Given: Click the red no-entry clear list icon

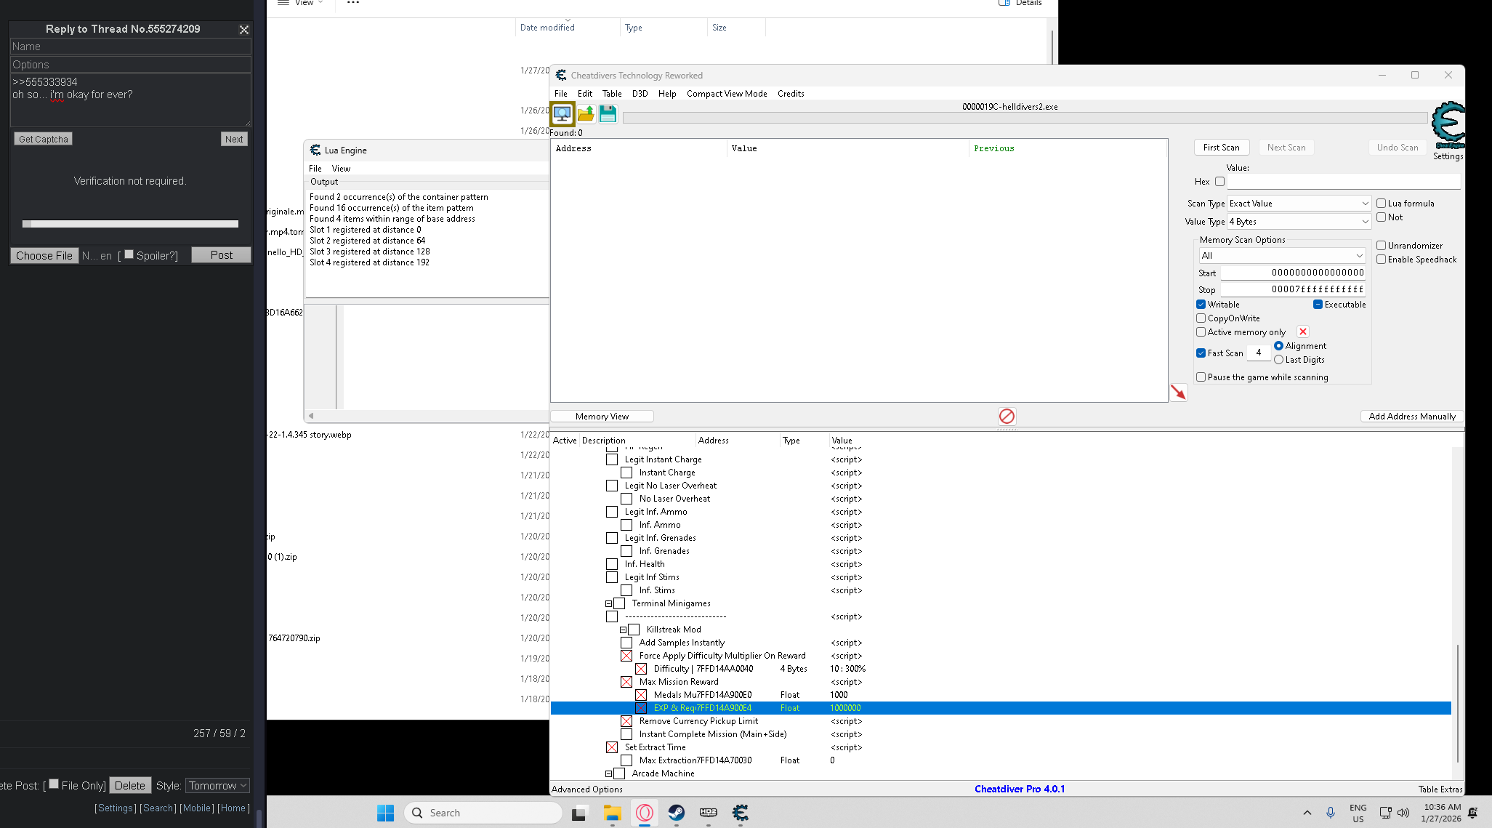Looking at the screenshot, I should click(1007, 417).
